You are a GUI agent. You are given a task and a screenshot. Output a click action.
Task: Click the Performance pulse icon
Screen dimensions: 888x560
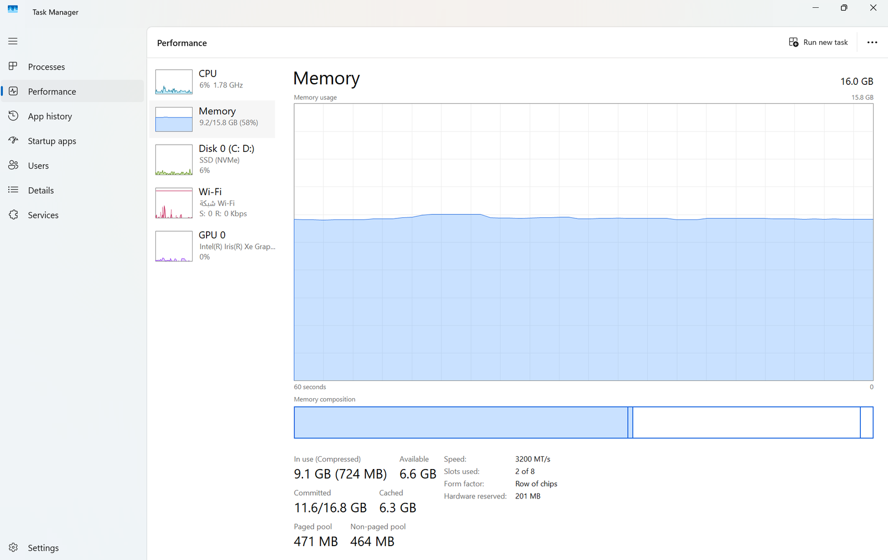click(13, 91)
